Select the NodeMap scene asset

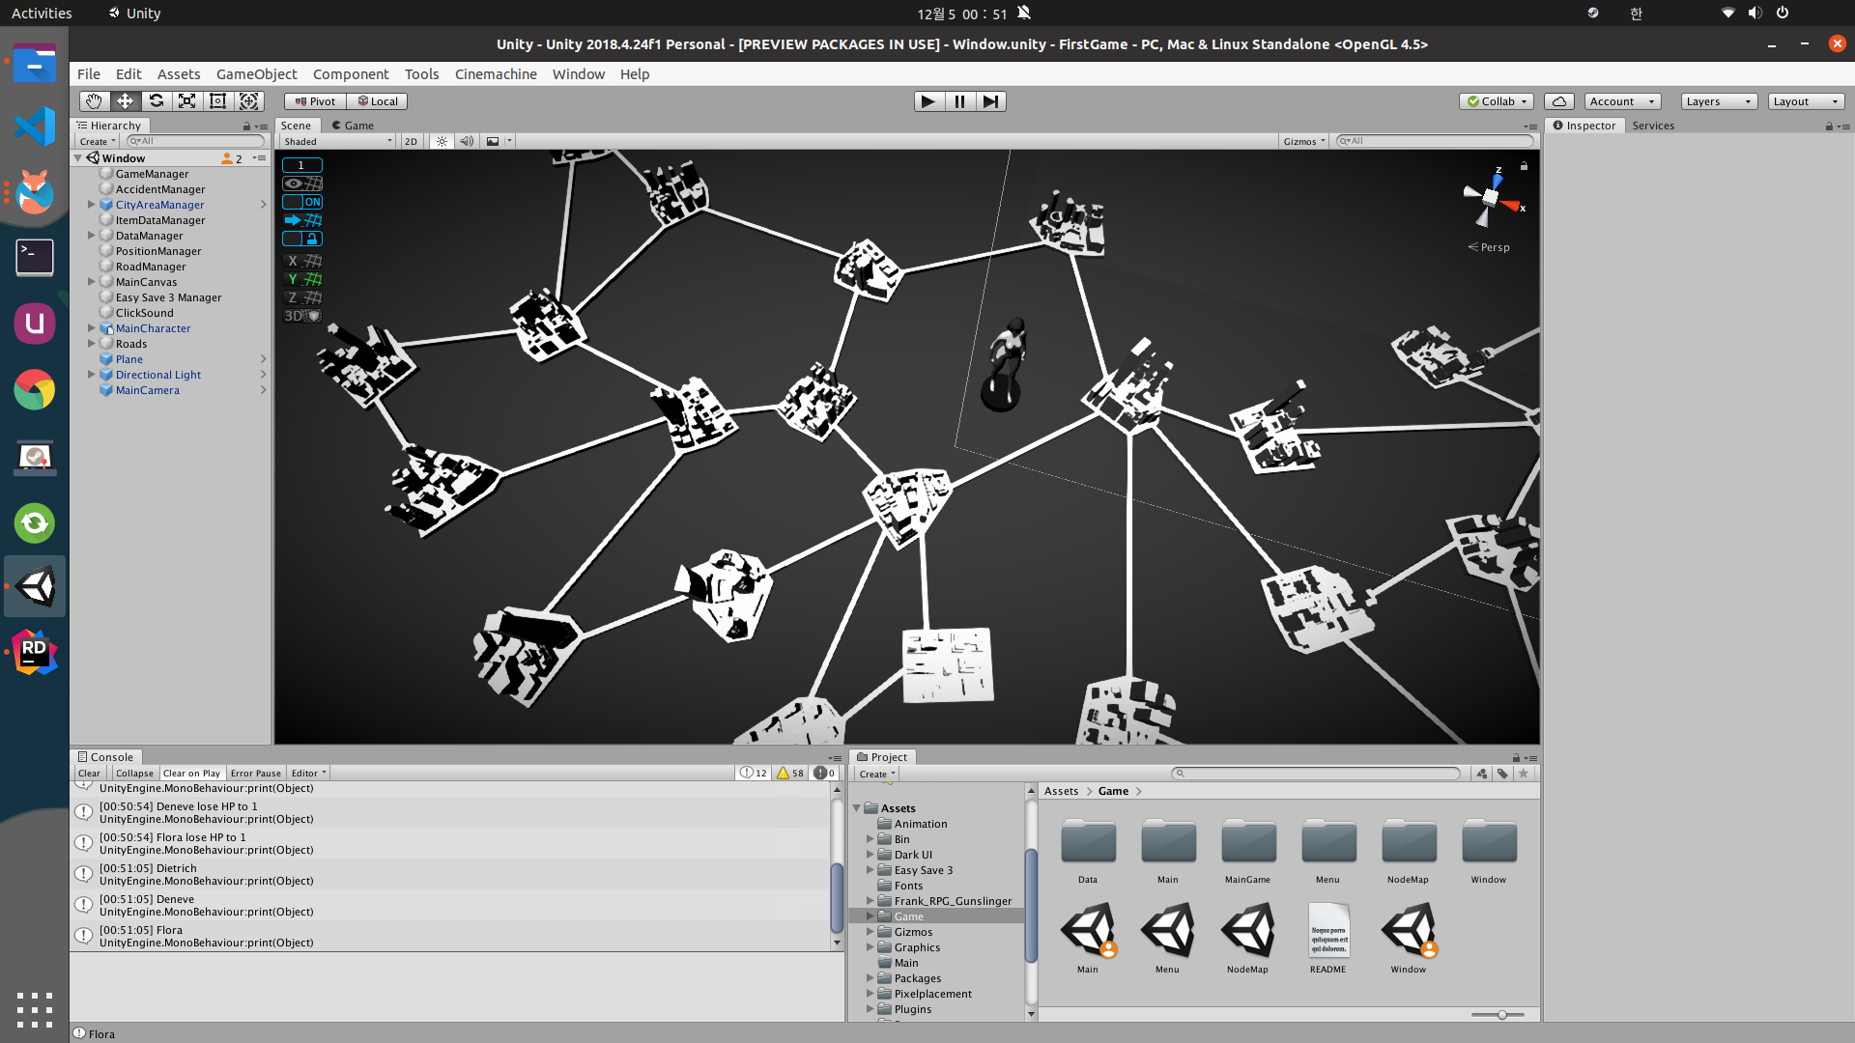pyautogui.click(x=1247, y=938)
